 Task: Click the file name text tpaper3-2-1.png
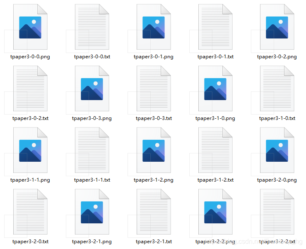[x=92, y=242]
